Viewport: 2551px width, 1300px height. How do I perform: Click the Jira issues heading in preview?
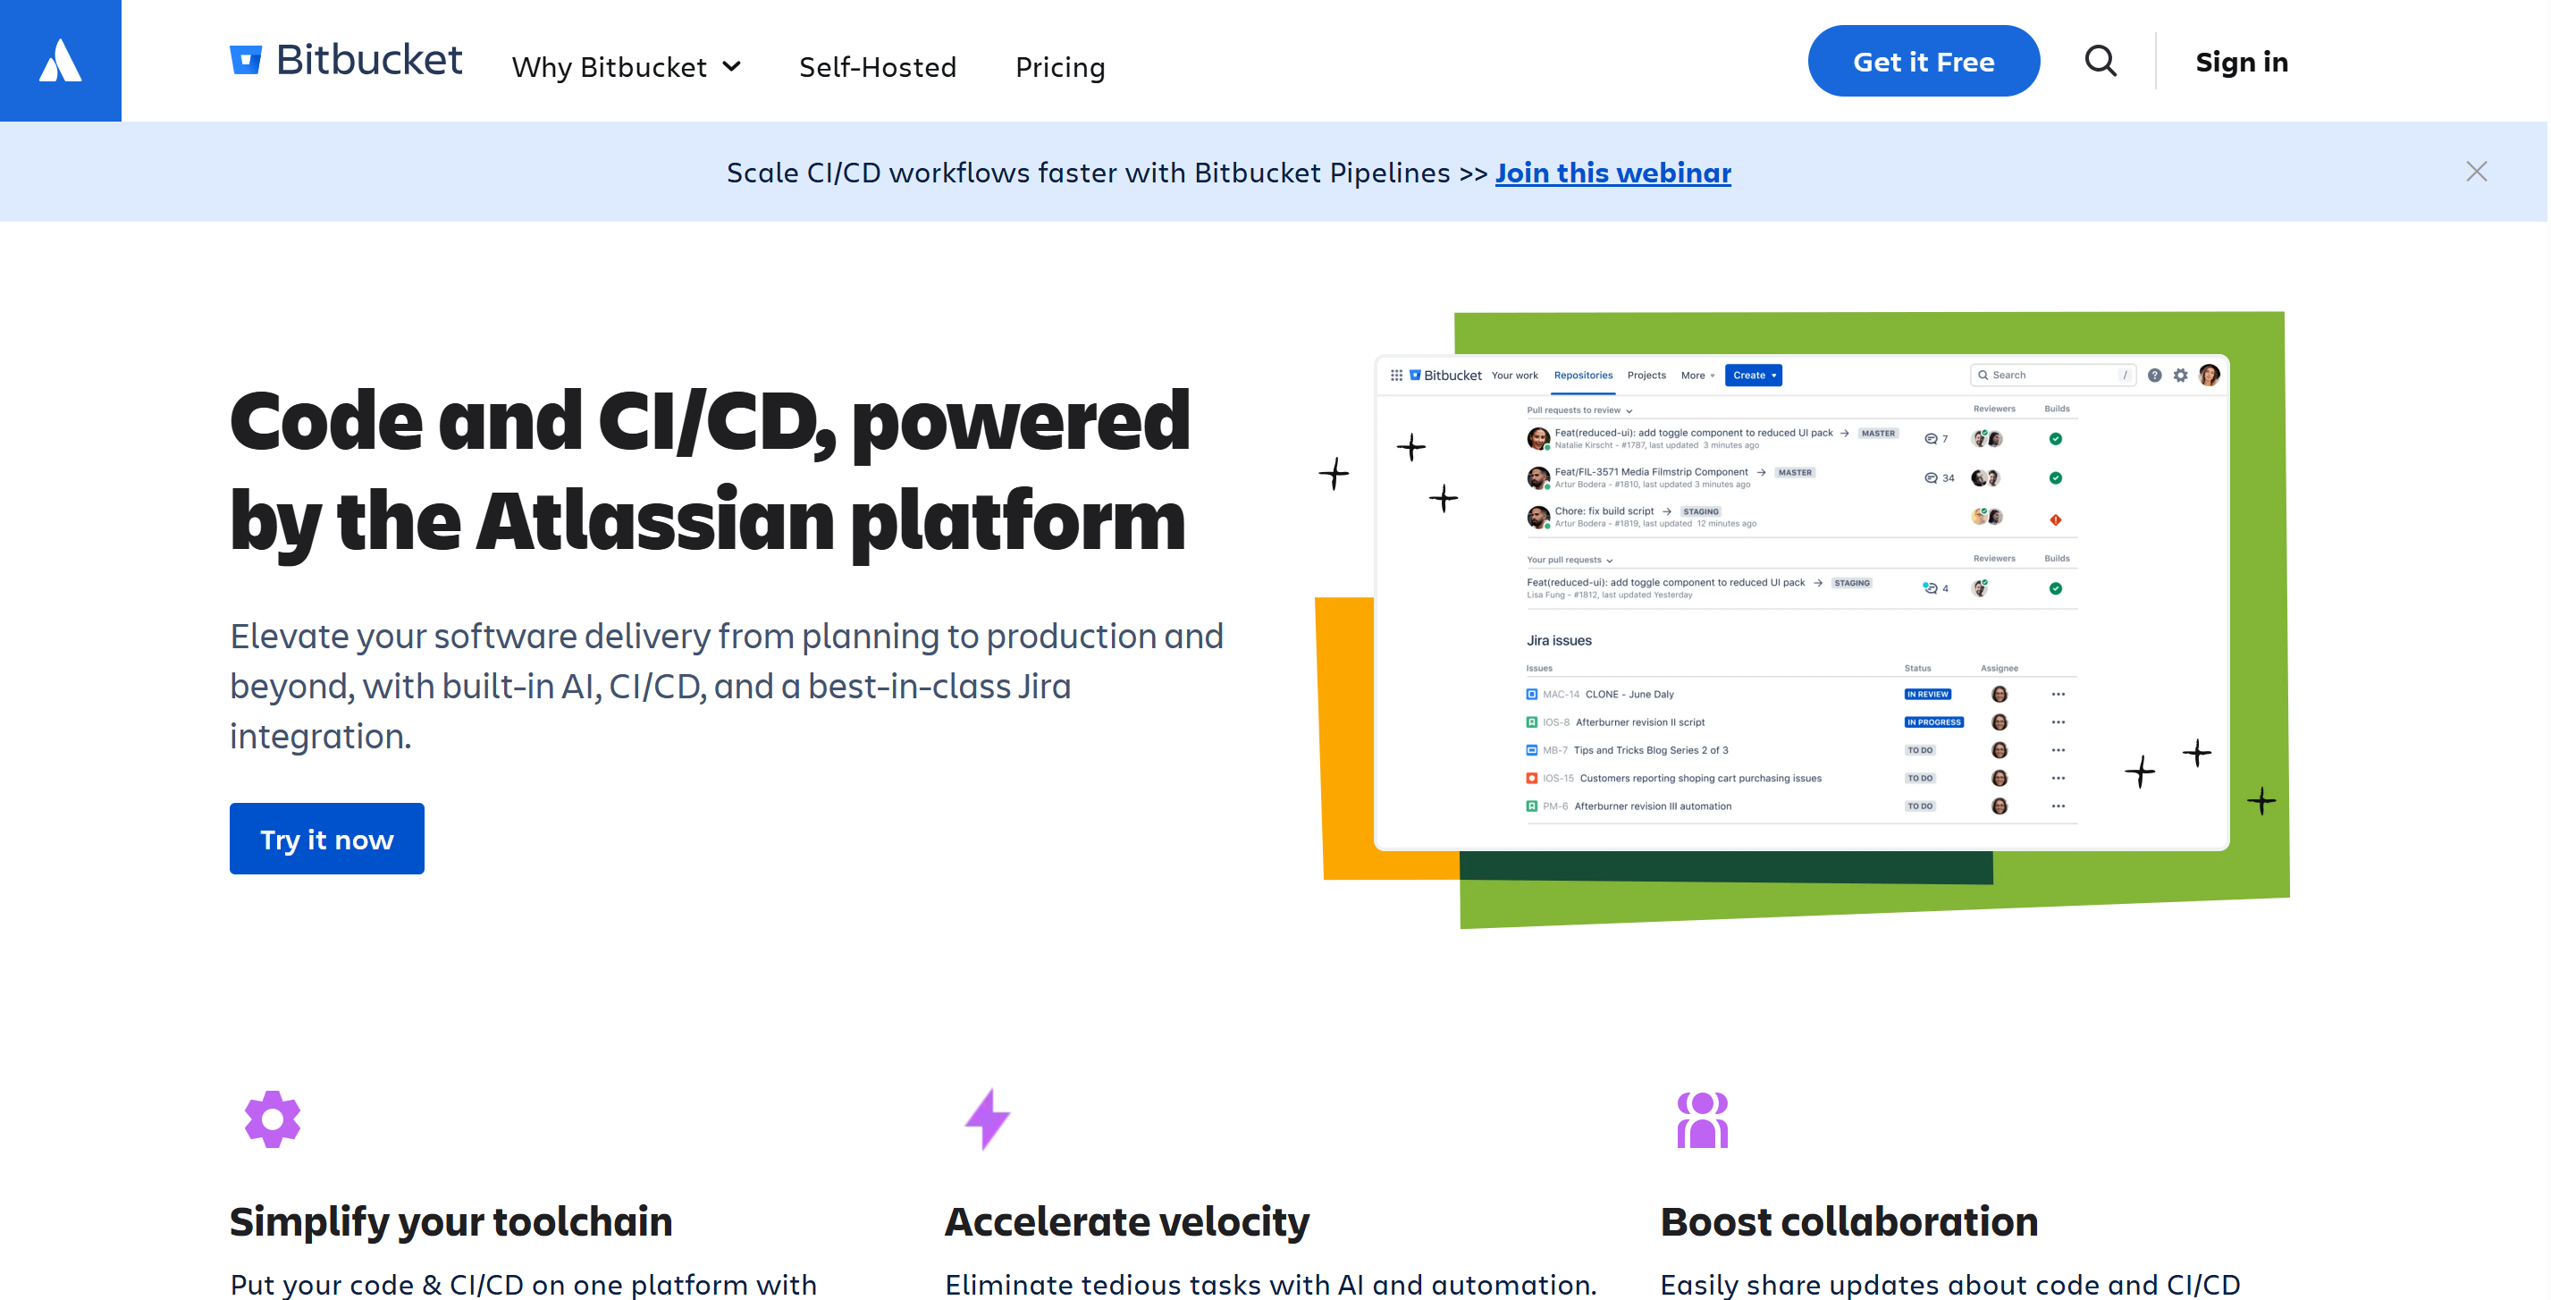click(1559, 641)
